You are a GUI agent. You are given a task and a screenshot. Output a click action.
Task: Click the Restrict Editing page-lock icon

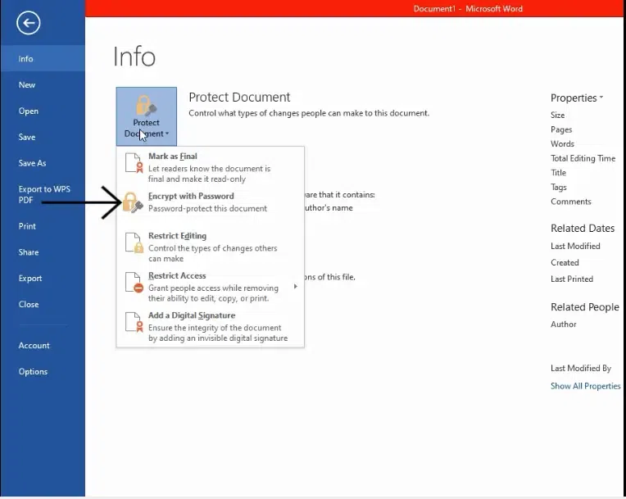[x=134, y=243]
